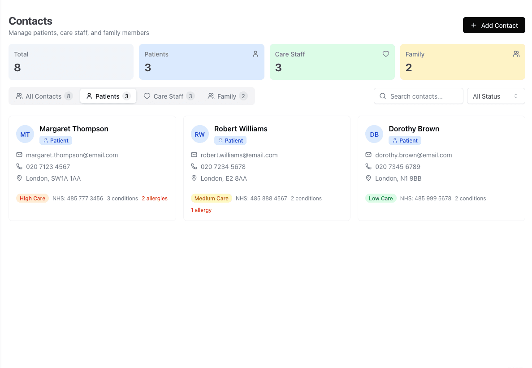Click the magnifier icon in the search box
The image size is (532, 368).
coord(383,96)
